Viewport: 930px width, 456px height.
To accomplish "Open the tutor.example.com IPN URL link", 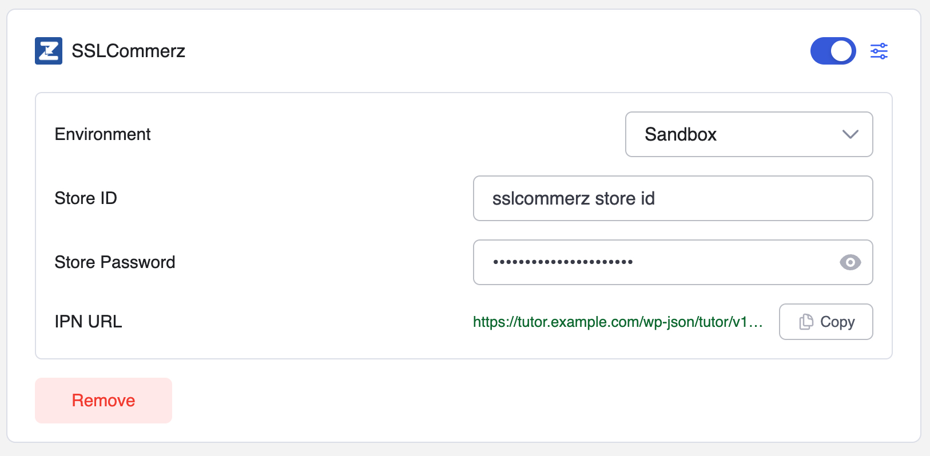I will 618,322.
